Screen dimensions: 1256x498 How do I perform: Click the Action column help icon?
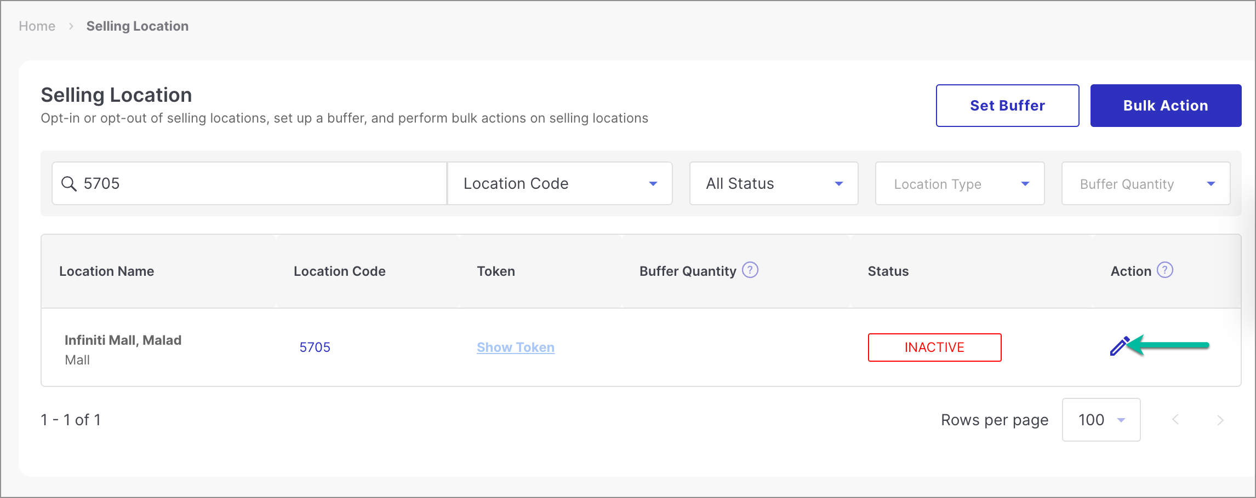pos(1164,270)
